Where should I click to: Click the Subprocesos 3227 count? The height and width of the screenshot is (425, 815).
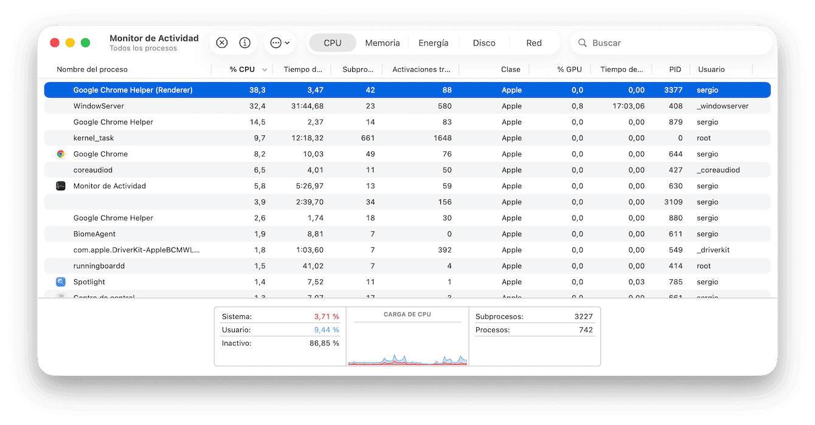coord(583,317)
